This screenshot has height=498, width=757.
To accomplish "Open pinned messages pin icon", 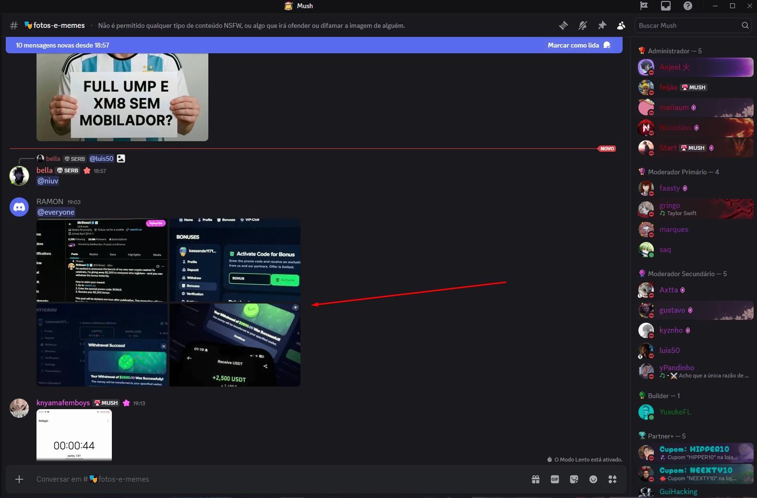I will click(x=602, y=25).
